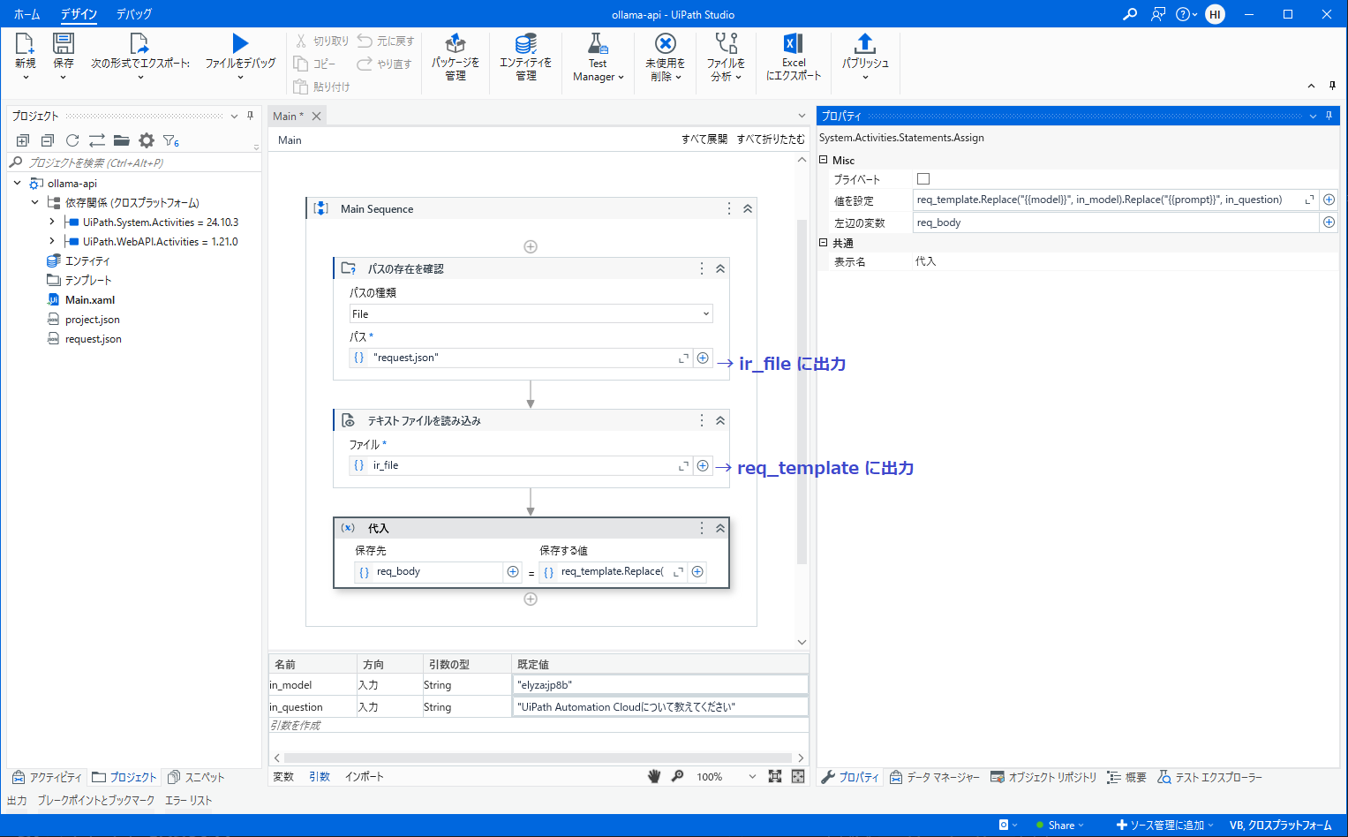Close the Main document tab
1348x837 pixels.
(x=316, y=116)
